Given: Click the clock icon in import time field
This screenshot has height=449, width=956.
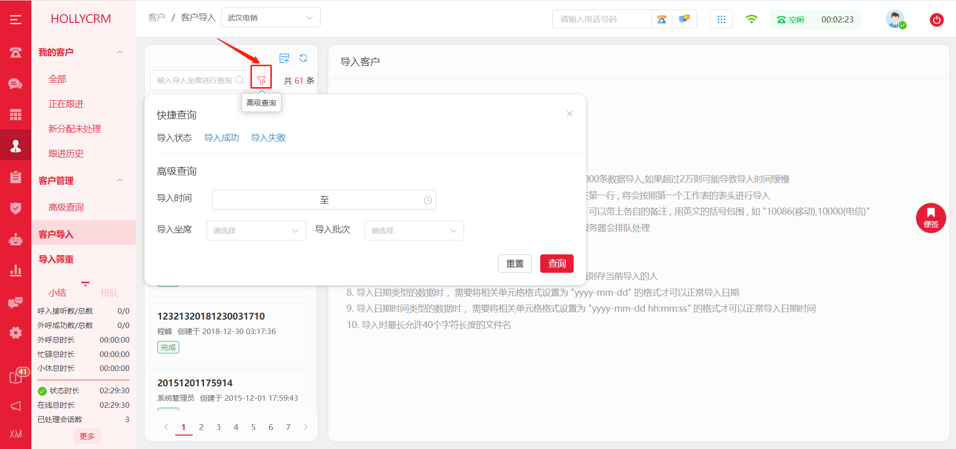Looking at the screenshot, I should coord(428,200).
